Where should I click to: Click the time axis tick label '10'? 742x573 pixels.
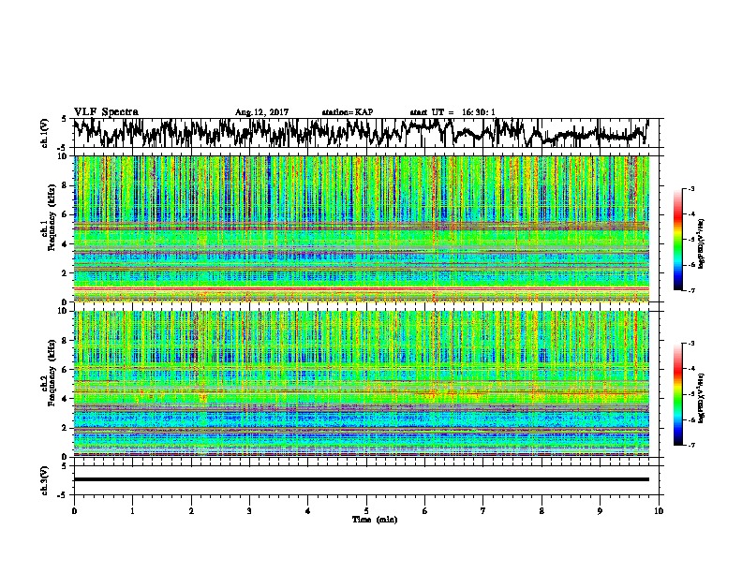point(659,511)
